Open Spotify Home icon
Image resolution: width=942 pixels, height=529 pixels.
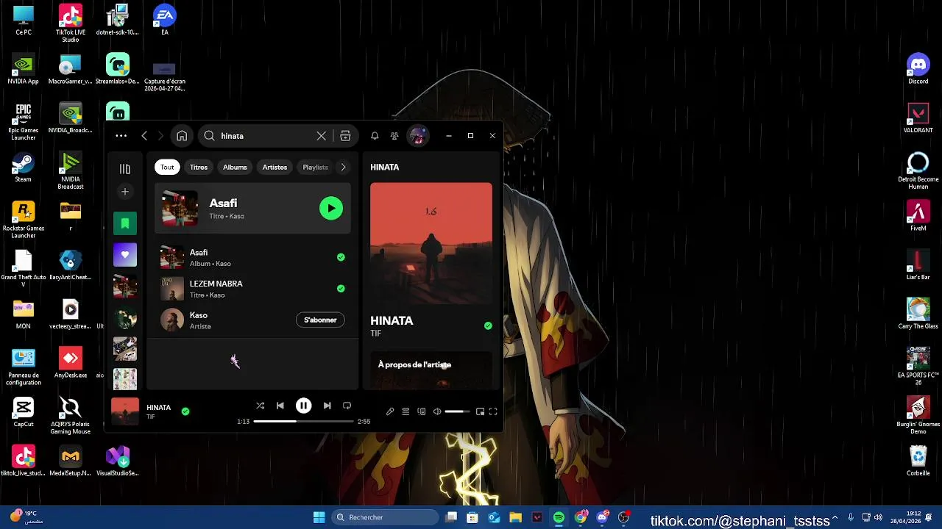tap(182, 136)
